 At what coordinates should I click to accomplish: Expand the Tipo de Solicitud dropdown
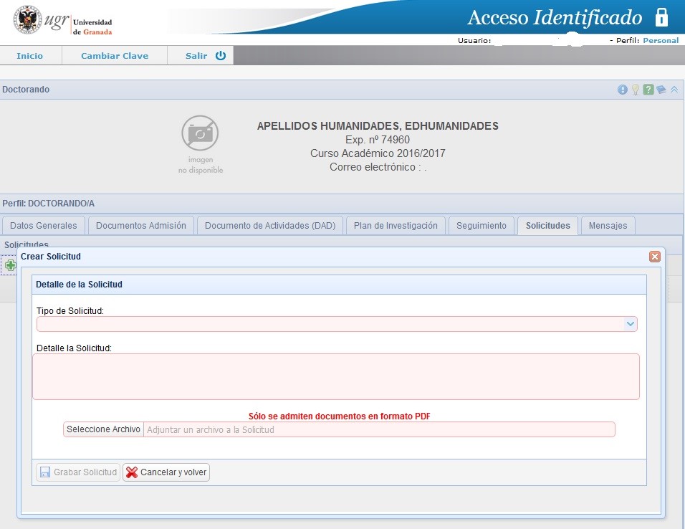(630, 324)
